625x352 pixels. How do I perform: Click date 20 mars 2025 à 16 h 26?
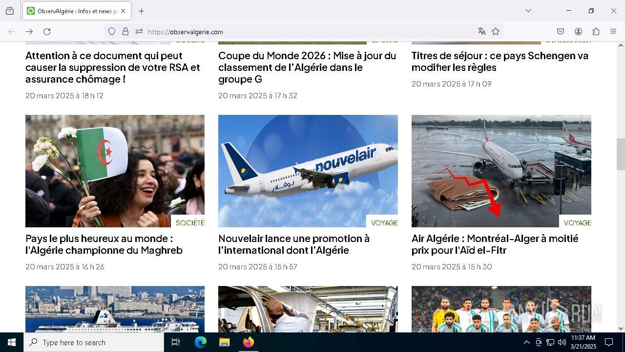coord(65,267)
